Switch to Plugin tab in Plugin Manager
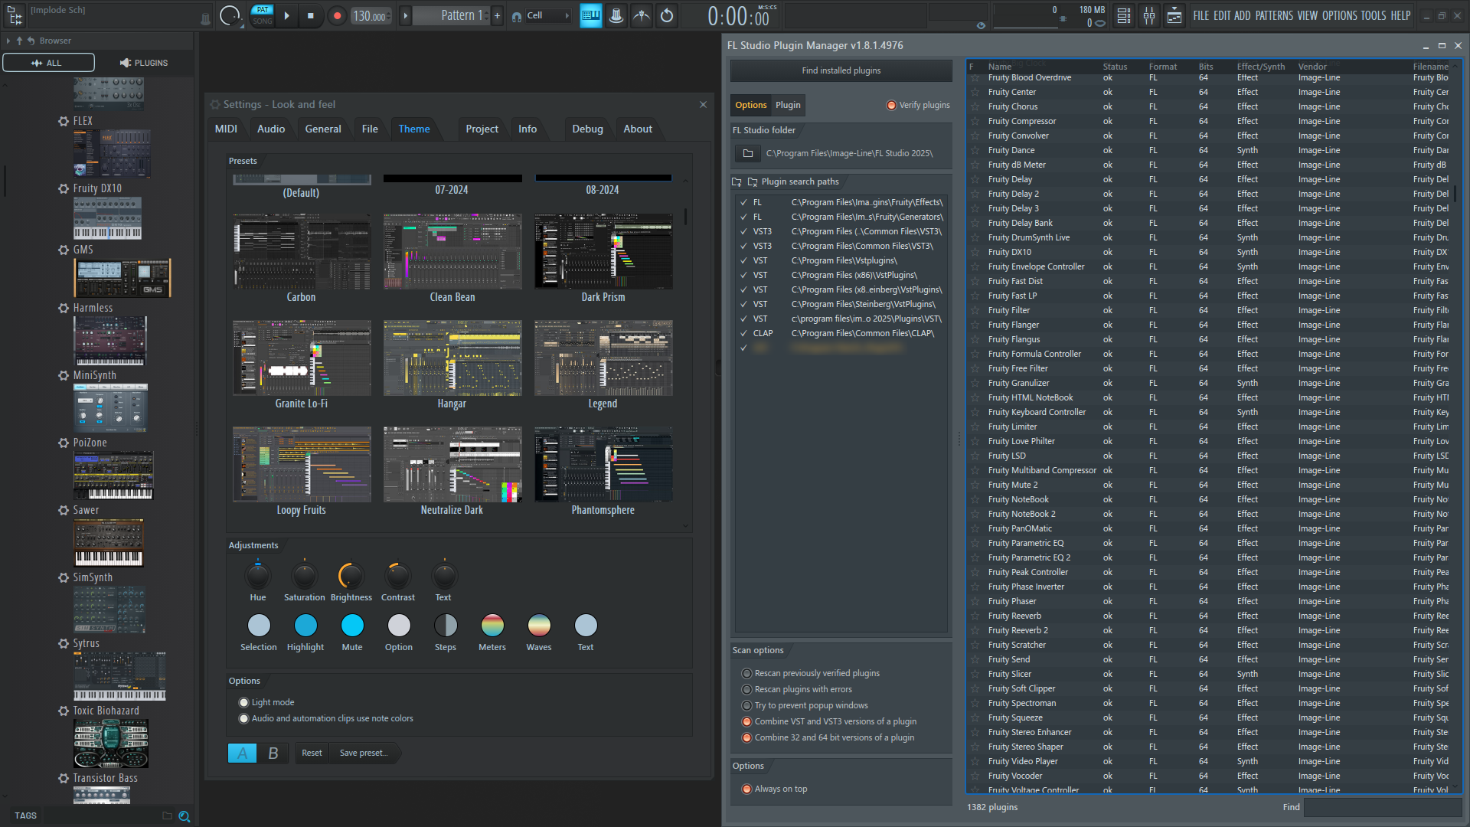Image resolution: width=1470 pixels, height=827 pixels. point(788,105)
